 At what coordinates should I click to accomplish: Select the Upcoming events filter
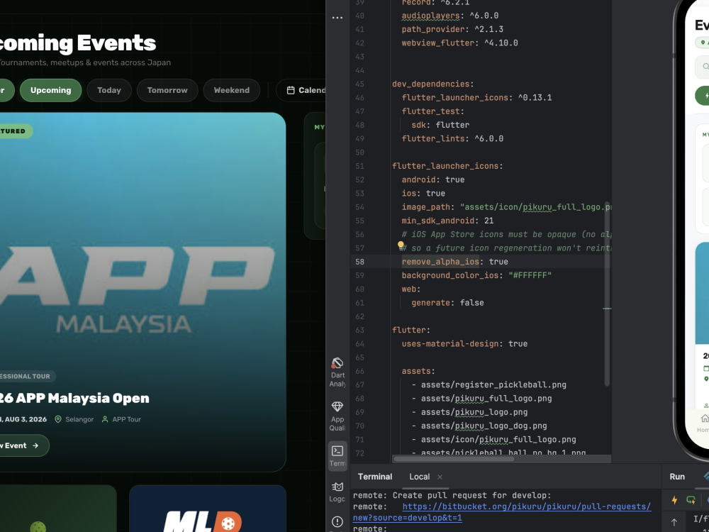50,91
